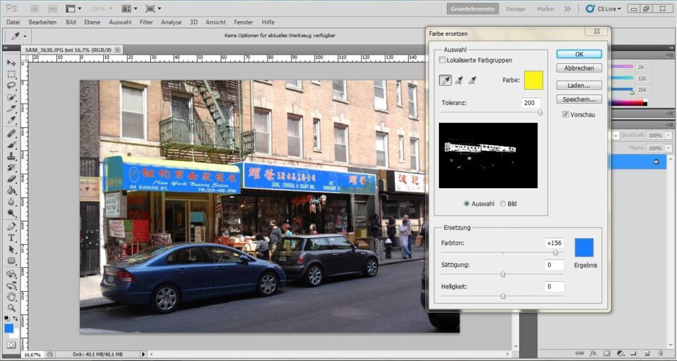Image resolution: width=677 pixels, height=361 pixels.
Task: Select the Lasso tool
Action: click(x=11, y=85)
